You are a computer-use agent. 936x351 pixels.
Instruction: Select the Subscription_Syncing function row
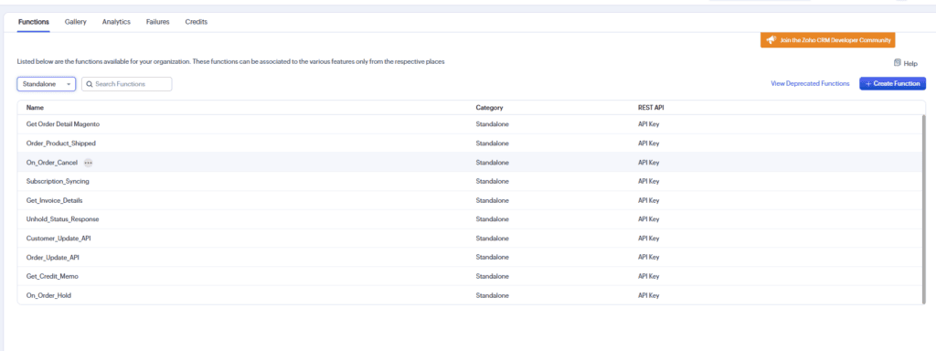[x=472, y=181]
